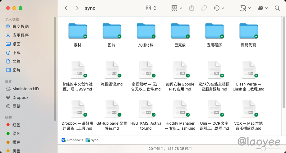Click the Edit Tags toolbar icon

tap(204, 8)
